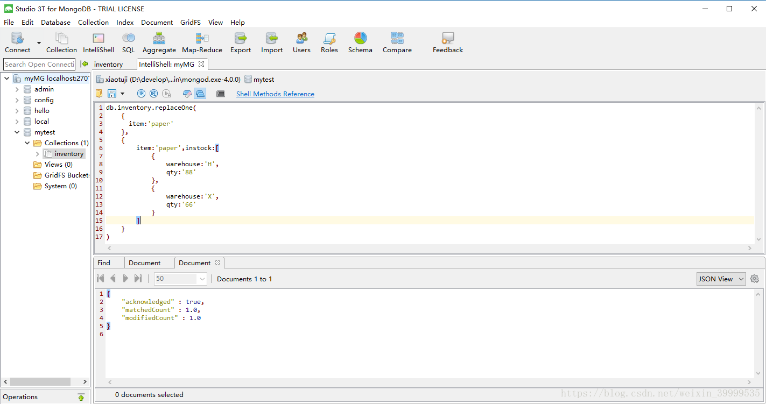Close the active Document result tab

[x=217, y=263]
